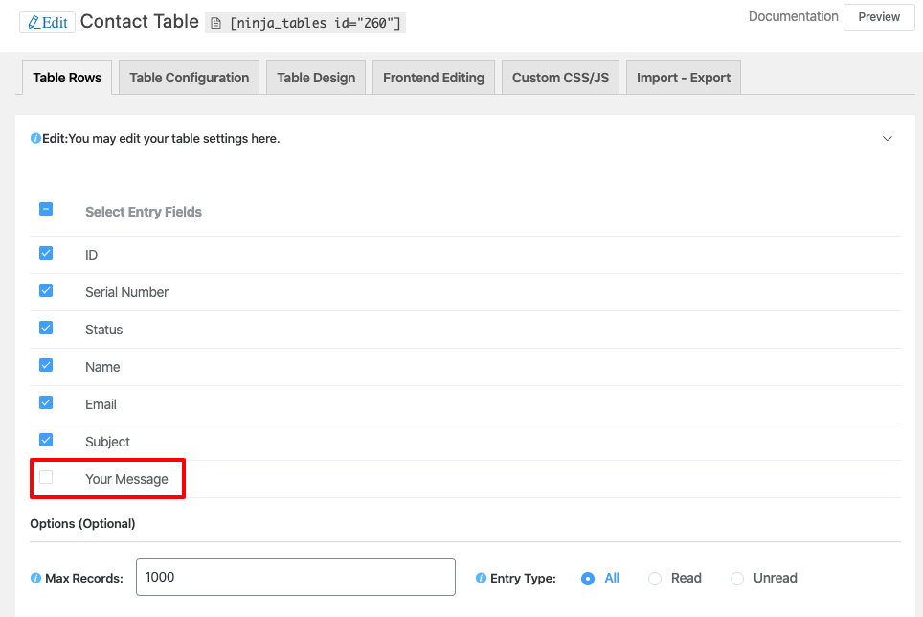Viewport: 923px width, 617px height.
Task: Collapse the edit notice with the chevron
Action: [x=887, y=139]
